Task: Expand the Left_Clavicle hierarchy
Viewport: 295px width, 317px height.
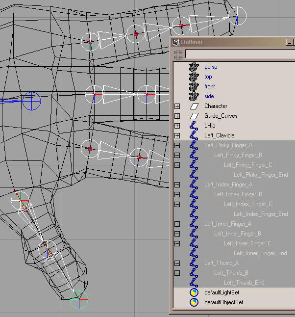Action: pyautogui.click(x=177, y=135)
